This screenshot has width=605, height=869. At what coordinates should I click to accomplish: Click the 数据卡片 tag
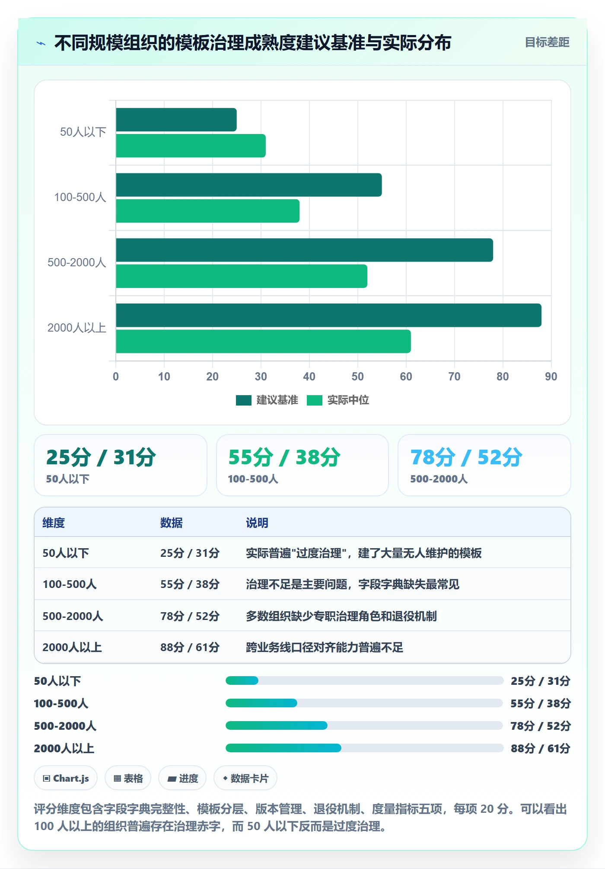point(245,778)
